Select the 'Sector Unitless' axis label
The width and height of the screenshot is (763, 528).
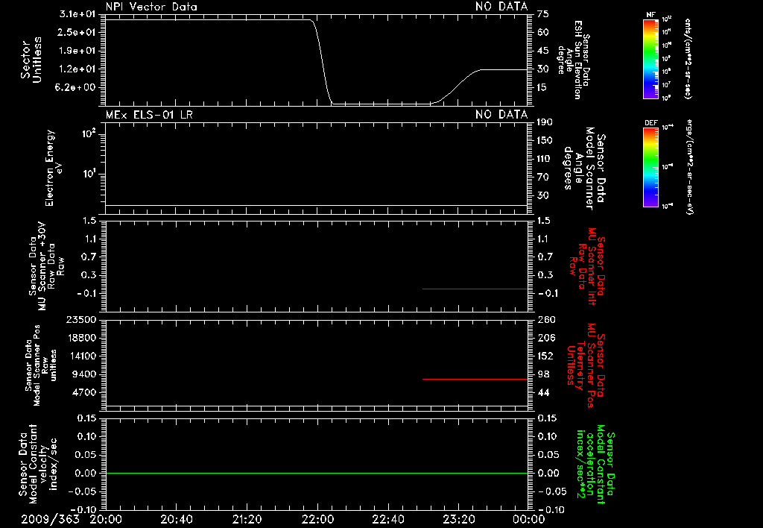point(31,60)
